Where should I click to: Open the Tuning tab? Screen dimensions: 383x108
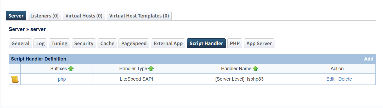pyautogui.click(x=59, y=43)
